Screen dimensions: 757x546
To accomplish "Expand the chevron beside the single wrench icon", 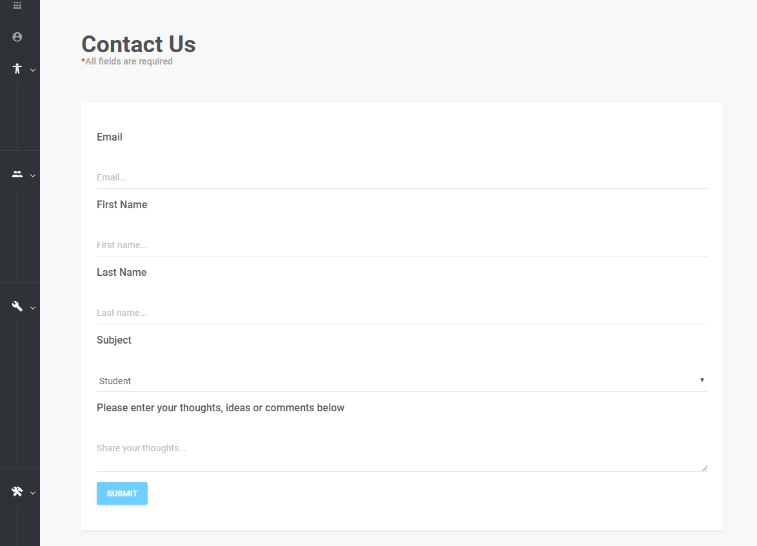I will tap(33, 308).
